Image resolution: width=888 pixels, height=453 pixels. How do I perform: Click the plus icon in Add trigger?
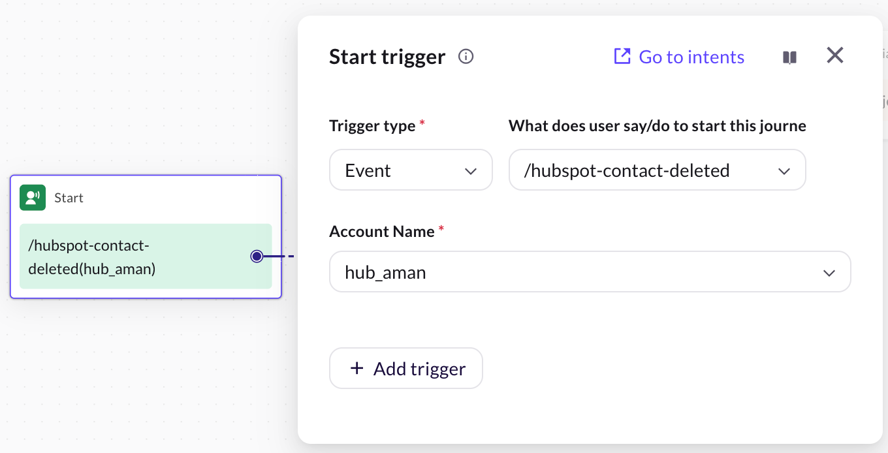tap(357, 369)
